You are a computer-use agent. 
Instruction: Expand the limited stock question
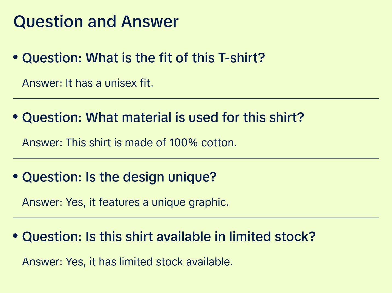click(169, 237)
